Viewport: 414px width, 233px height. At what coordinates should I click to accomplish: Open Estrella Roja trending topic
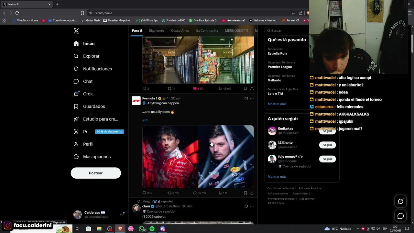[x=278, y=53]
